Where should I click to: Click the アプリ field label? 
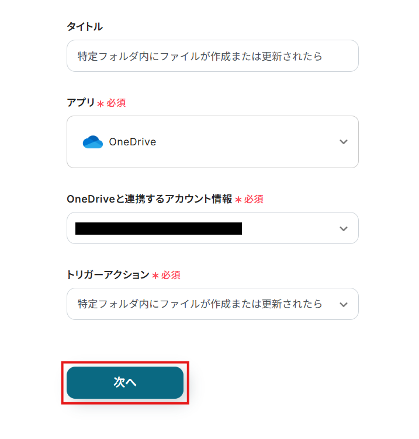coord(81,103)
